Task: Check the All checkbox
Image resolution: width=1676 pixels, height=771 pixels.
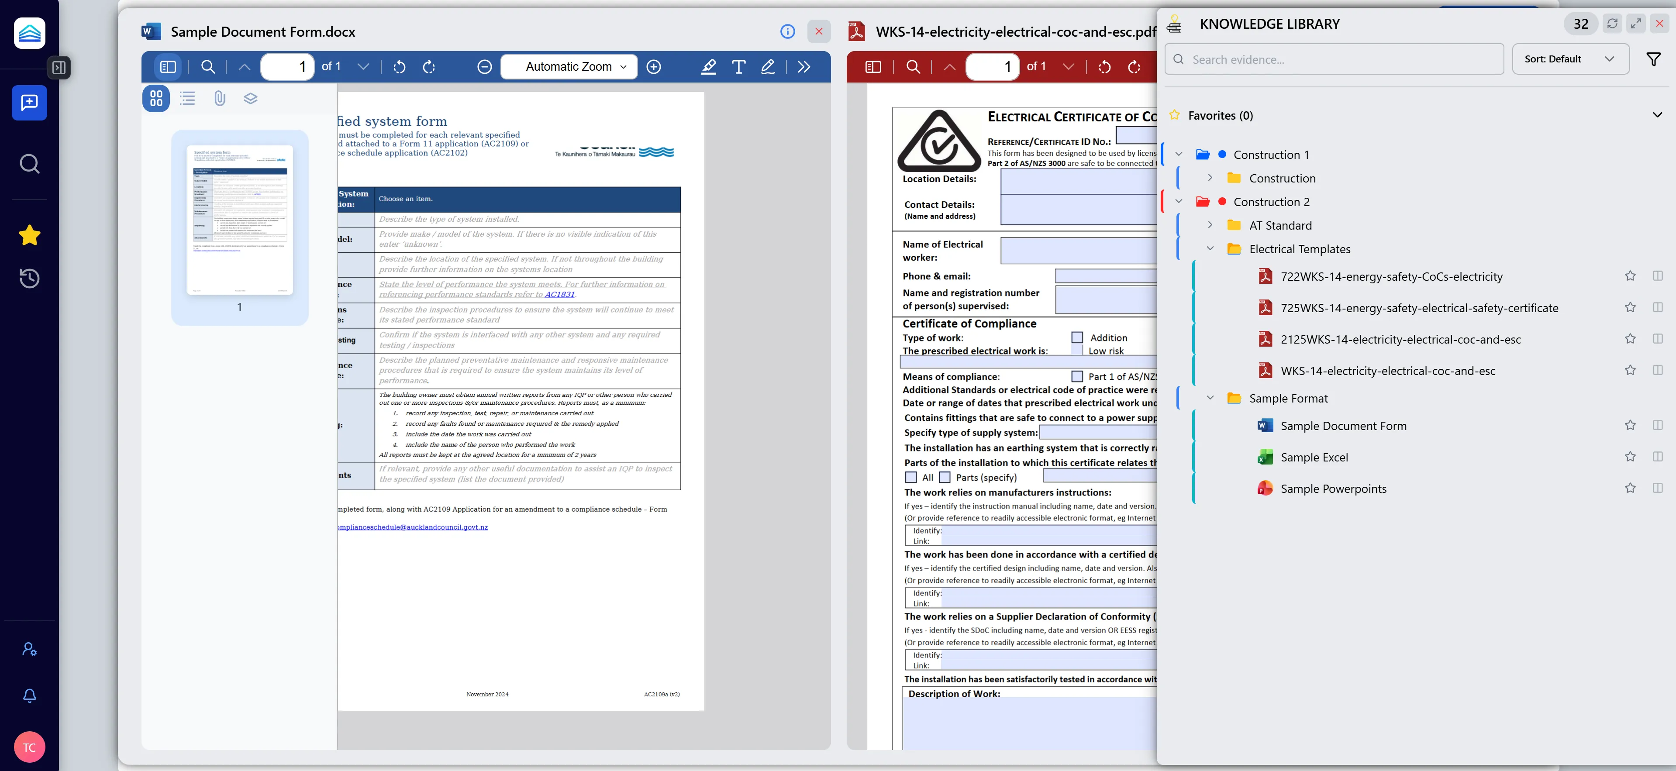Action: click(x=911, y=478)
